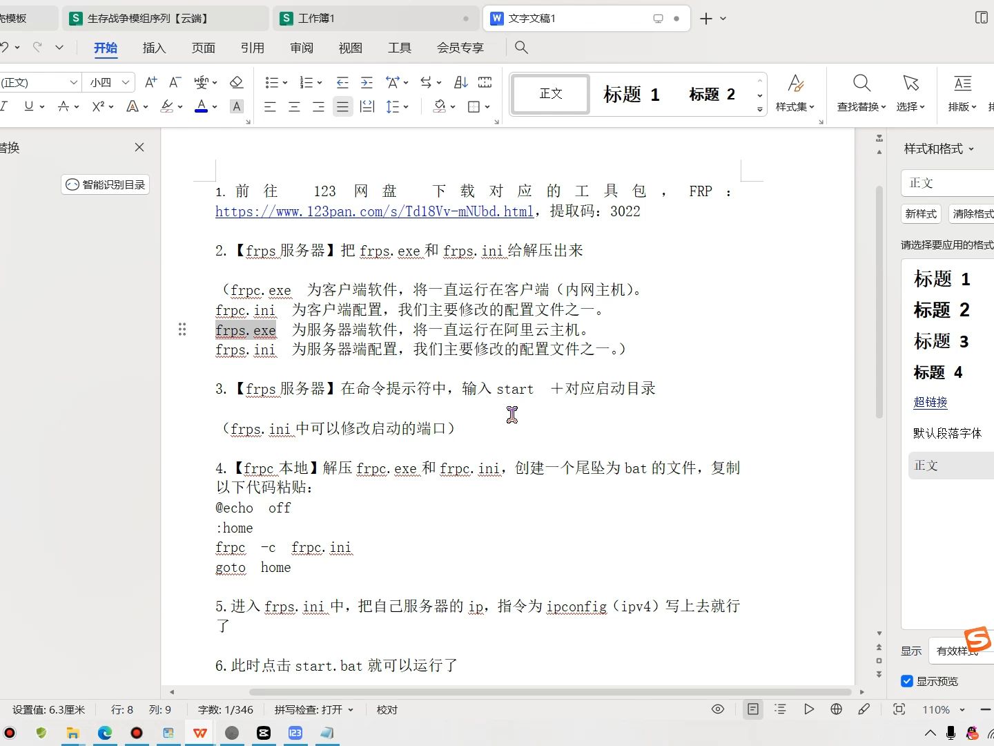Image resolution: width=994 pixels, height=746 pixels.
Task: Align text left
Action: pyautogui.click(x=270, y=106)
